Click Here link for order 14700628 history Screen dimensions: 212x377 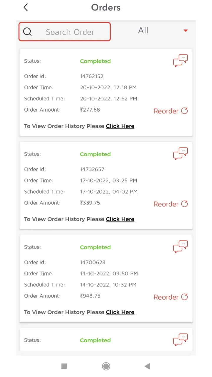120,312
